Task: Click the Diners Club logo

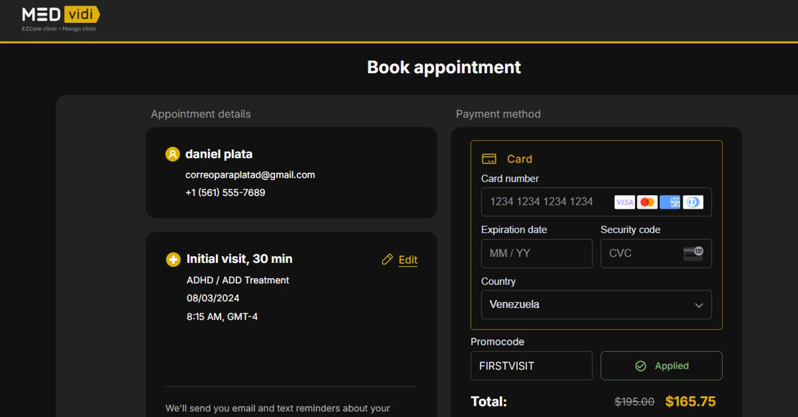Action: pos(693,202)
